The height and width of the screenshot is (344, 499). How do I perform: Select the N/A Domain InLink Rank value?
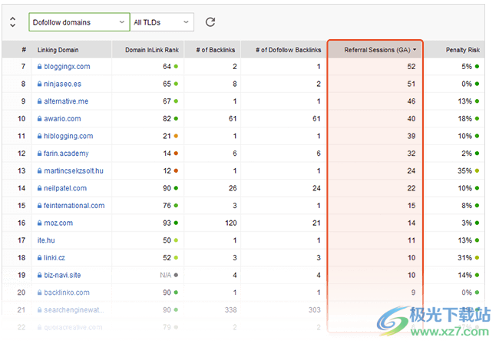[x=166, y=275]
